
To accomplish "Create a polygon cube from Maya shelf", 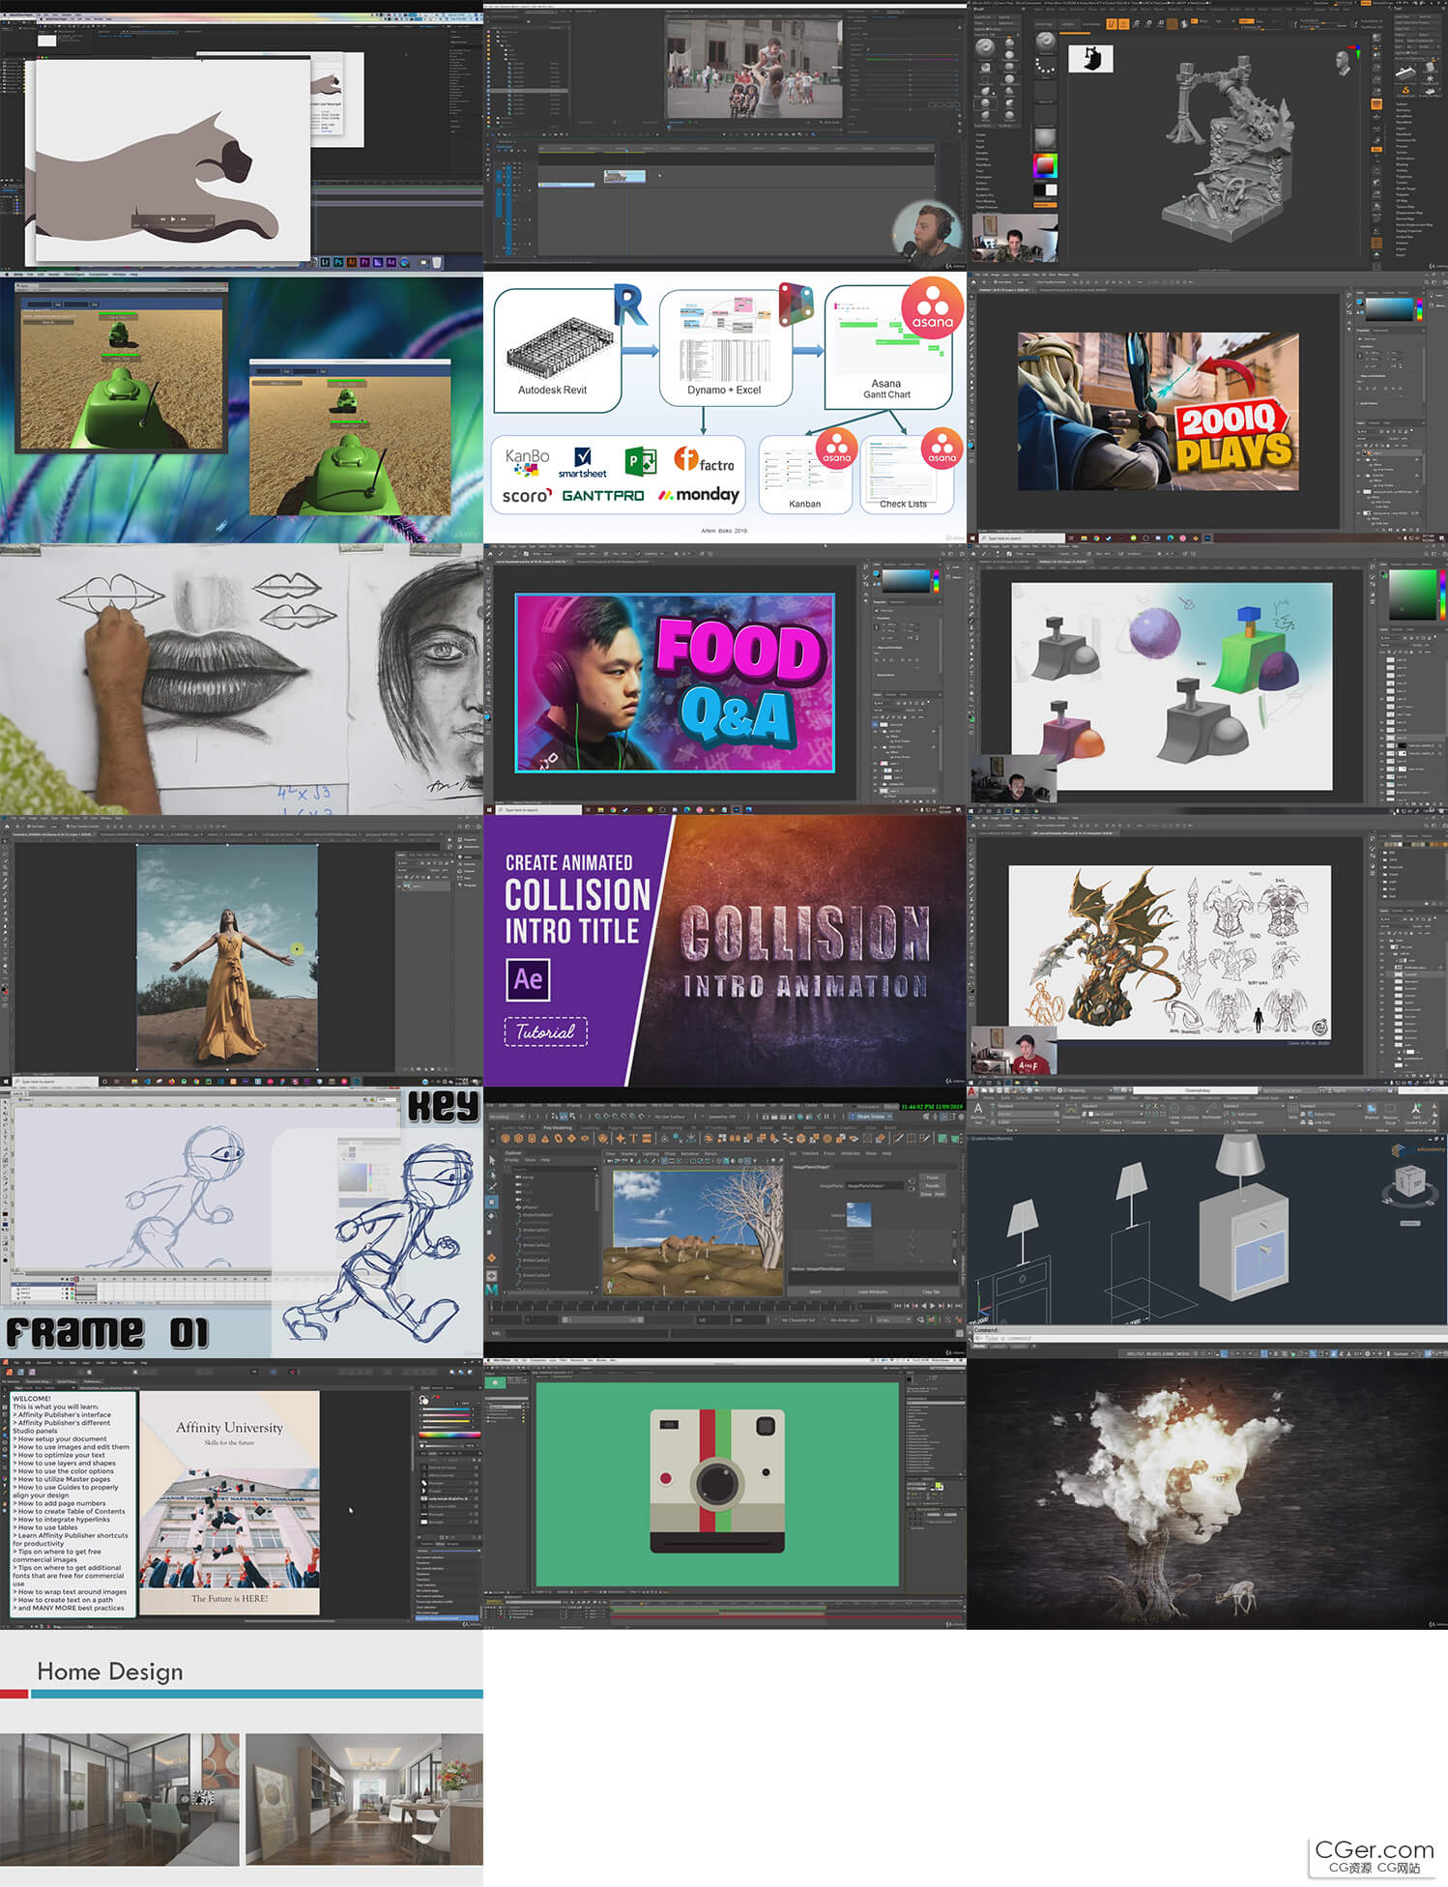I will pos(518,1138).
